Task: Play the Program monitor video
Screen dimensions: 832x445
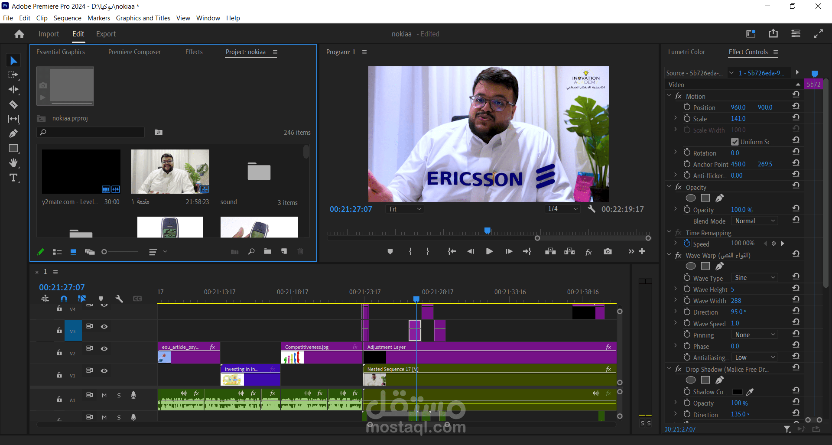Action: [x=489, y=251]
